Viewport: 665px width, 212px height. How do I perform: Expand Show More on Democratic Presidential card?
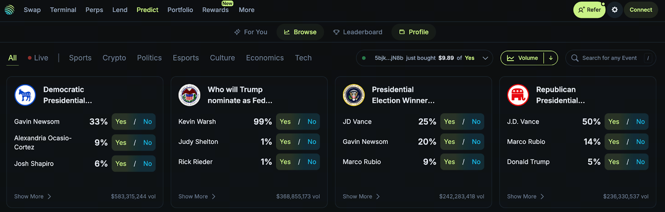pos(32,197)
